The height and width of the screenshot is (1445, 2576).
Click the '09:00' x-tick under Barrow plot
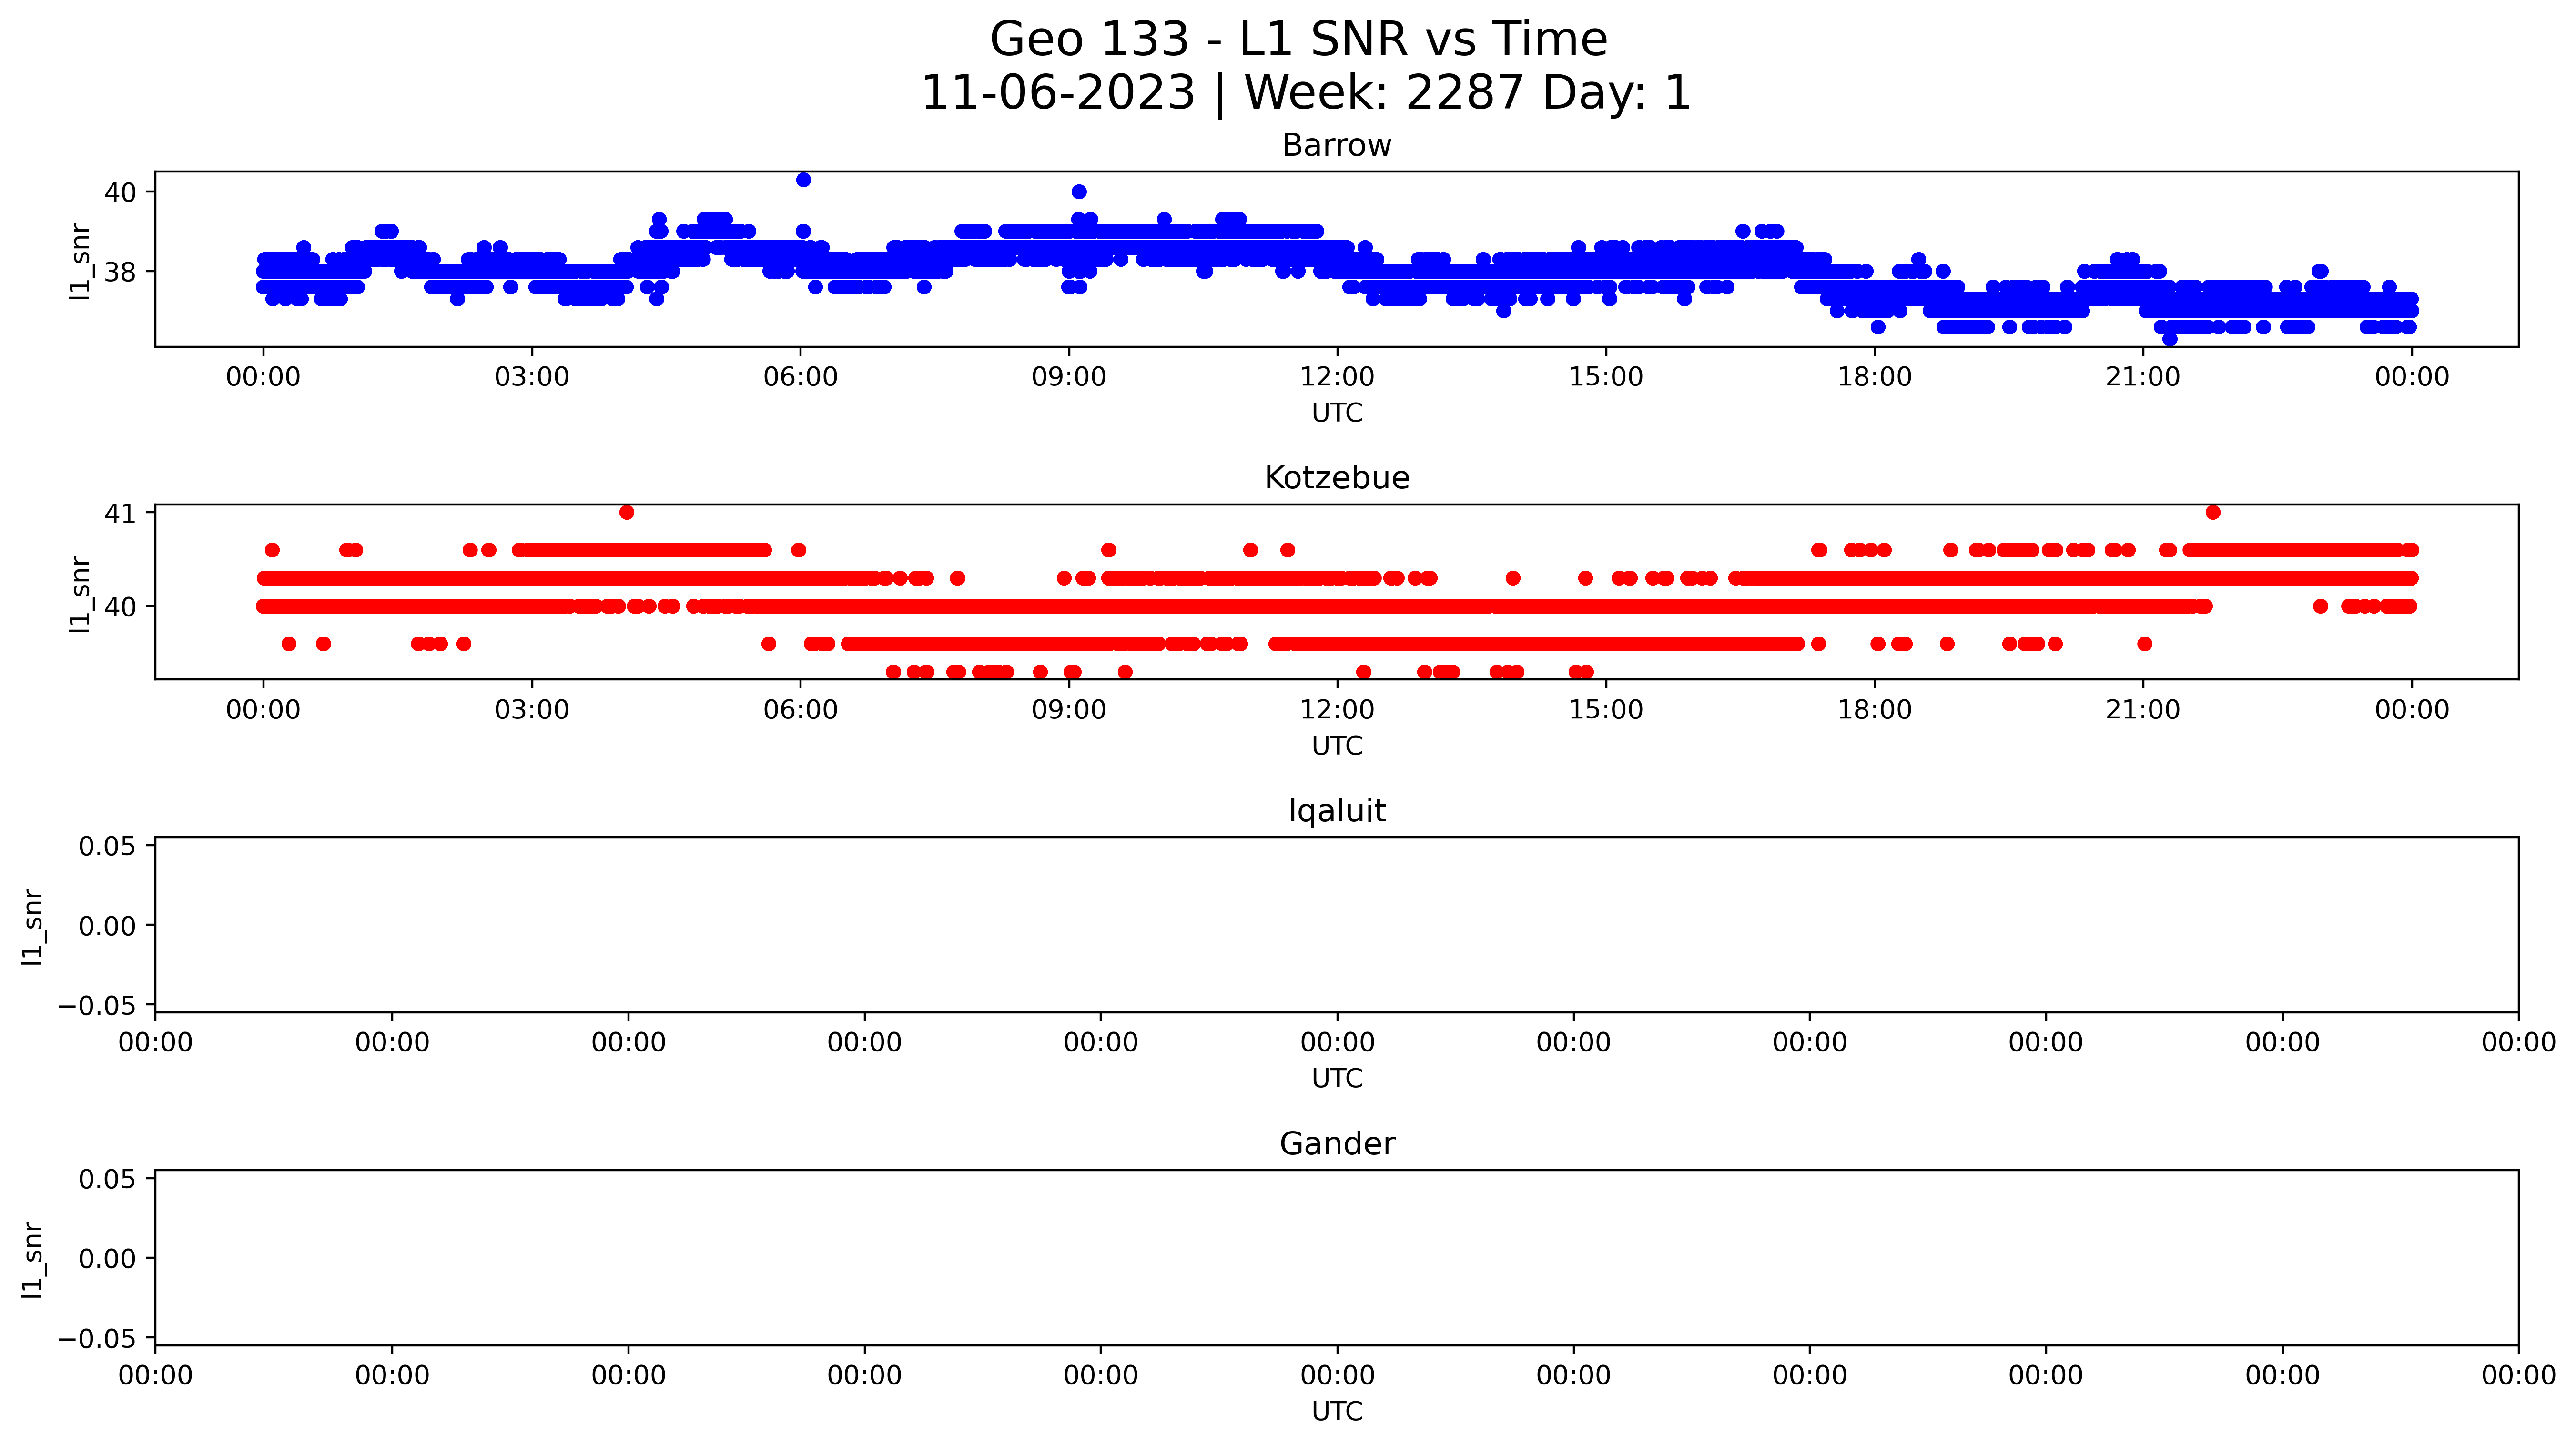(x=1069, y=377)
